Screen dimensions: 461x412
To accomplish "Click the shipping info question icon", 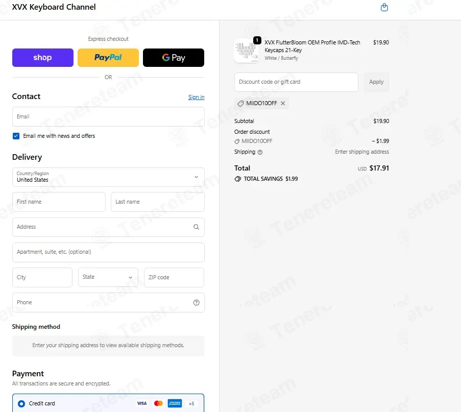I will pyautogui.click(x=260, y=152).
